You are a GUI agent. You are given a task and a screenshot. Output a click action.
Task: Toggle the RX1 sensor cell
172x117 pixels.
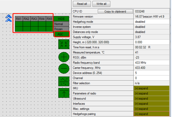(x=19, y=19)
